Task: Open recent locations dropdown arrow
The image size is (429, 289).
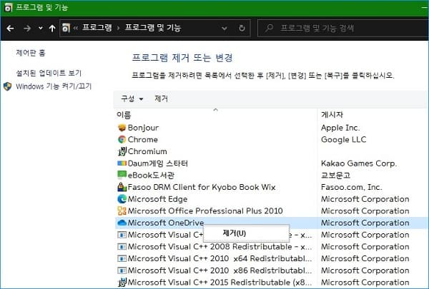Action: (41, 28)
